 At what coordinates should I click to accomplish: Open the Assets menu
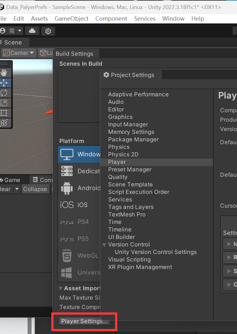point(39,18)
